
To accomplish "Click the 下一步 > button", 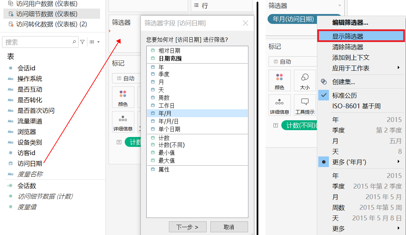I will [x=187, y=227].
